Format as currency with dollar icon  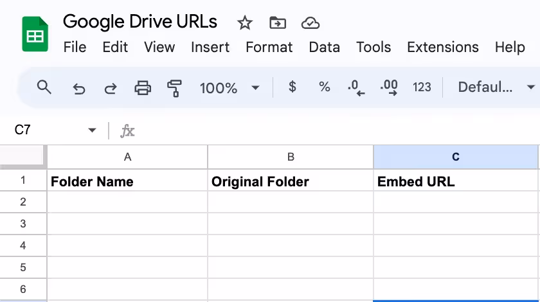[292, 87]
